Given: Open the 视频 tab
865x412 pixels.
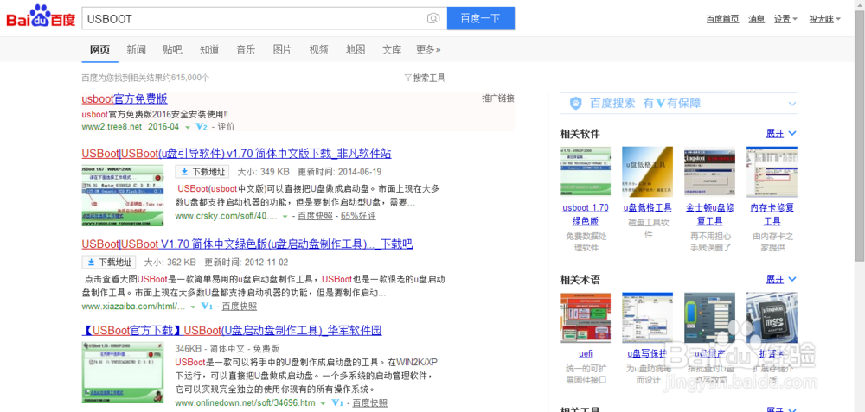Looking at the screenshot, I should pos(319,49).
